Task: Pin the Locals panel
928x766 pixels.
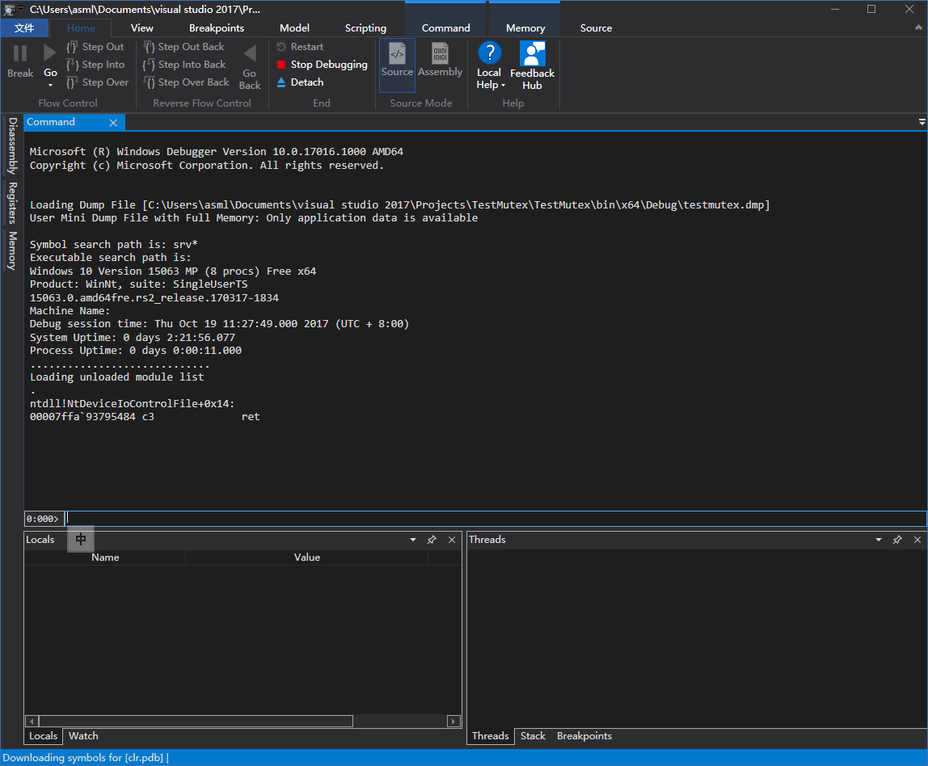Action: 432,540
